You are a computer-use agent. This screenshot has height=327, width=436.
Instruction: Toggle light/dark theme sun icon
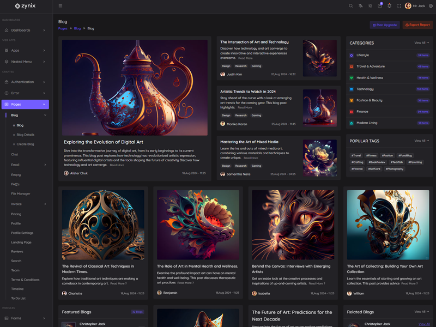tap(370, 6)
